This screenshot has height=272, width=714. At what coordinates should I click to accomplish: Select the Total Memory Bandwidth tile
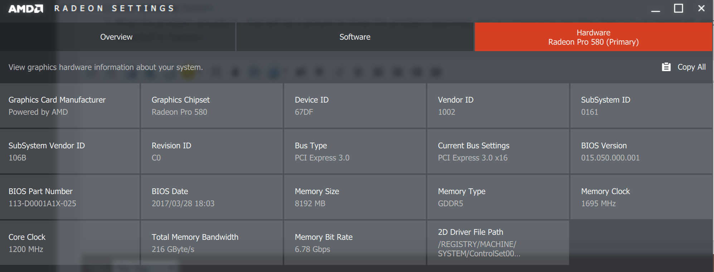point(212,243)
